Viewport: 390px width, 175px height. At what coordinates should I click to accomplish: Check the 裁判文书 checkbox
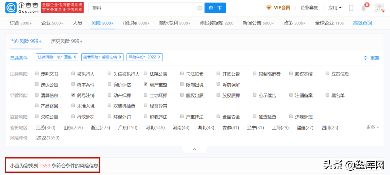[x=37, y=74]
